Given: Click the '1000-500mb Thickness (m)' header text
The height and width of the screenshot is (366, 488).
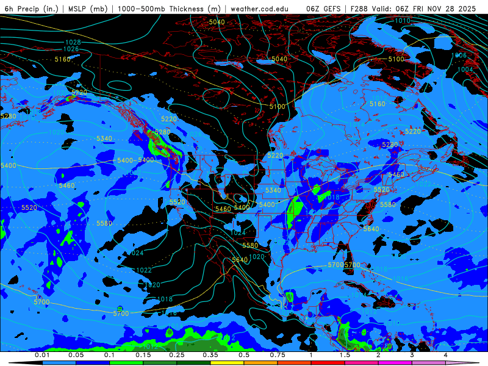Looking at the screenshot, I should coord(169,9).
